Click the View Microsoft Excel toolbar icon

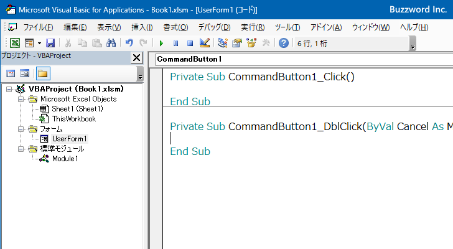tap(15, 43)
